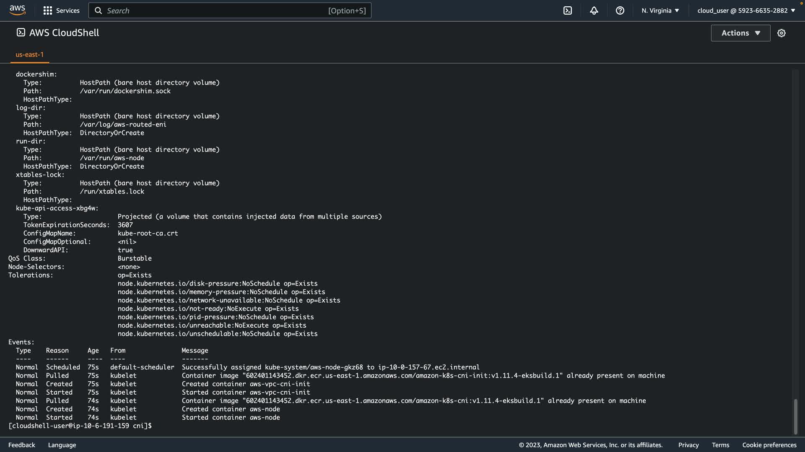Open the help question mark icon

(x=620, y=10)
